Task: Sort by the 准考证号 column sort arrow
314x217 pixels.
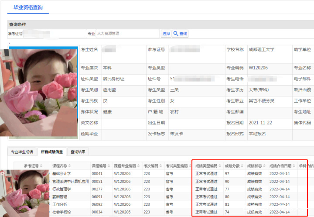Action: point(41,166)
